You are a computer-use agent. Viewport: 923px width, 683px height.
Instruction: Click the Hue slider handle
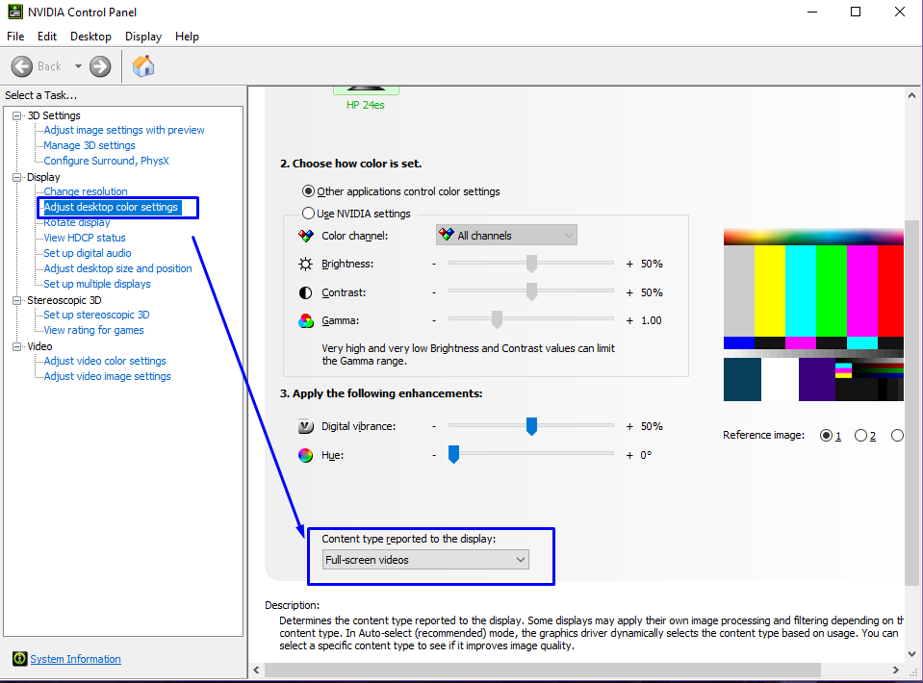point(453,454)
